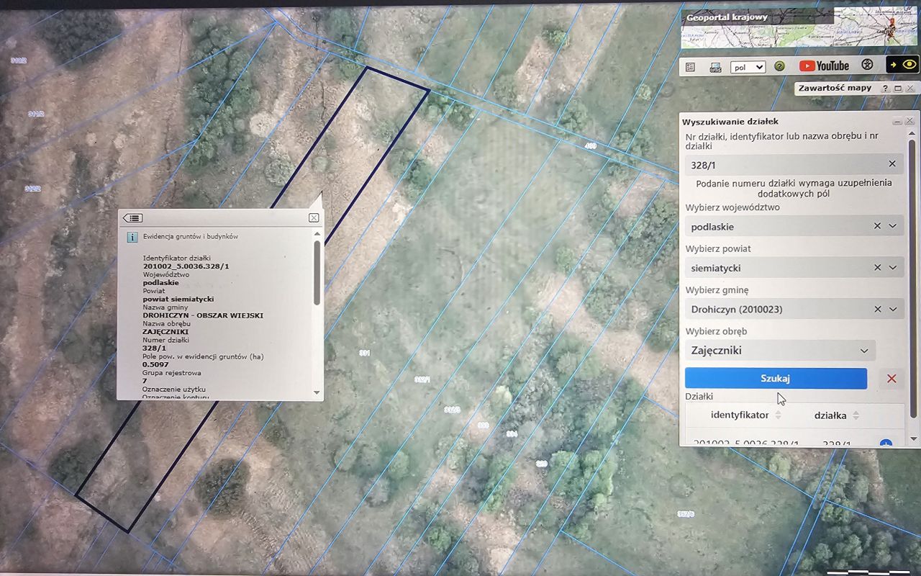Image resolution: width=921 pixels, height=576 pixels.
Task: Click the info popup scrollbar thumb
Action: (317, 272)
